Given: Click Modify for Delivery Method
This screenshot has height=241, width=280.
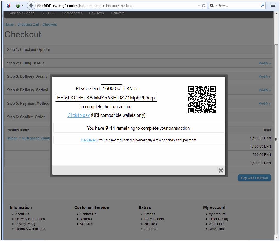Looking at the screenshot, I should pos(264,90).
